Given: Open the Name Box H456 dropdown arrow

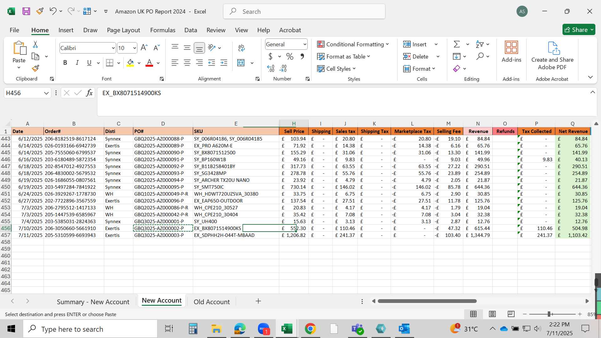Looking at the screenshot, I should point(46,93).
